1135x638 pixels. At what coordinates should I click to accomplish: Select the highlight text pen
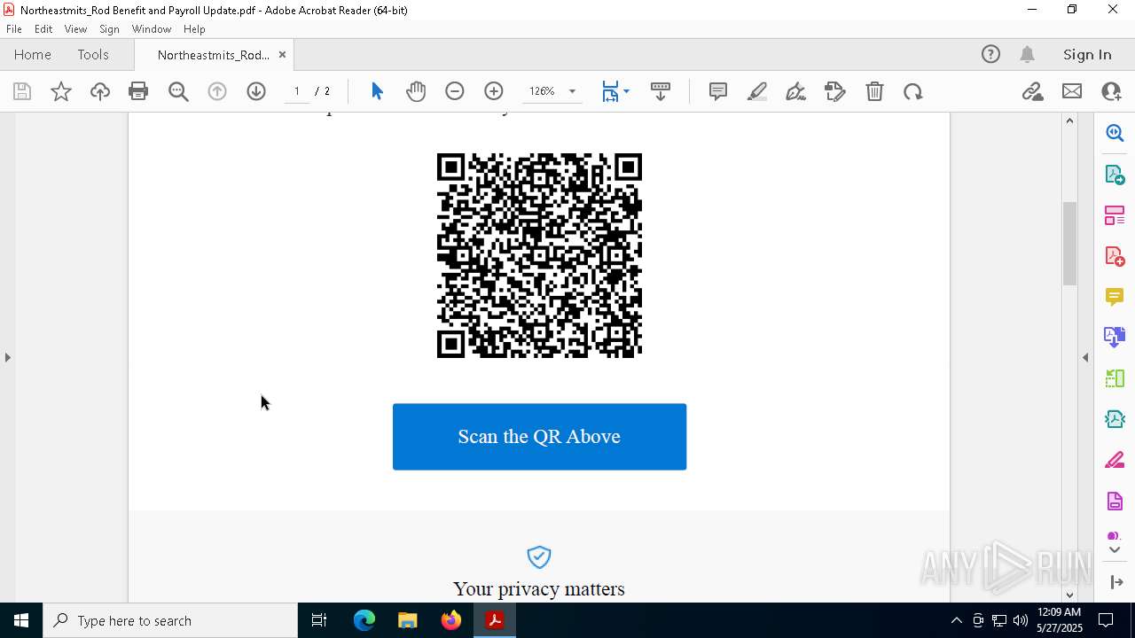(x=757, y=91)
